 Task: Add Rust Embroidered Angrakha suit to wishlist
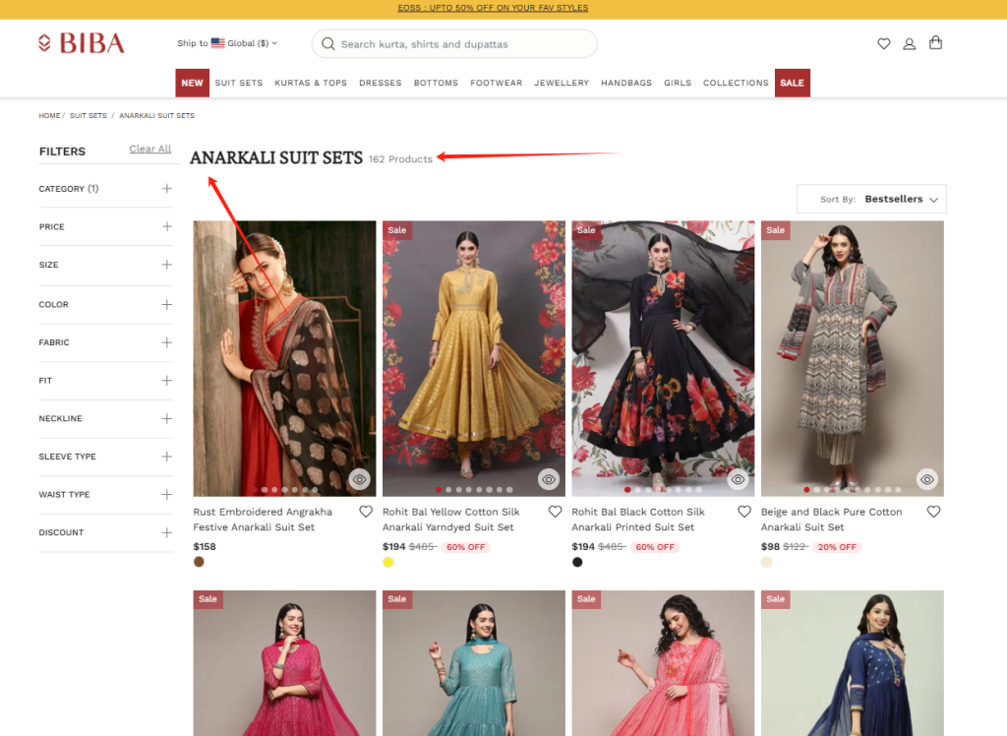pos(365,511)
